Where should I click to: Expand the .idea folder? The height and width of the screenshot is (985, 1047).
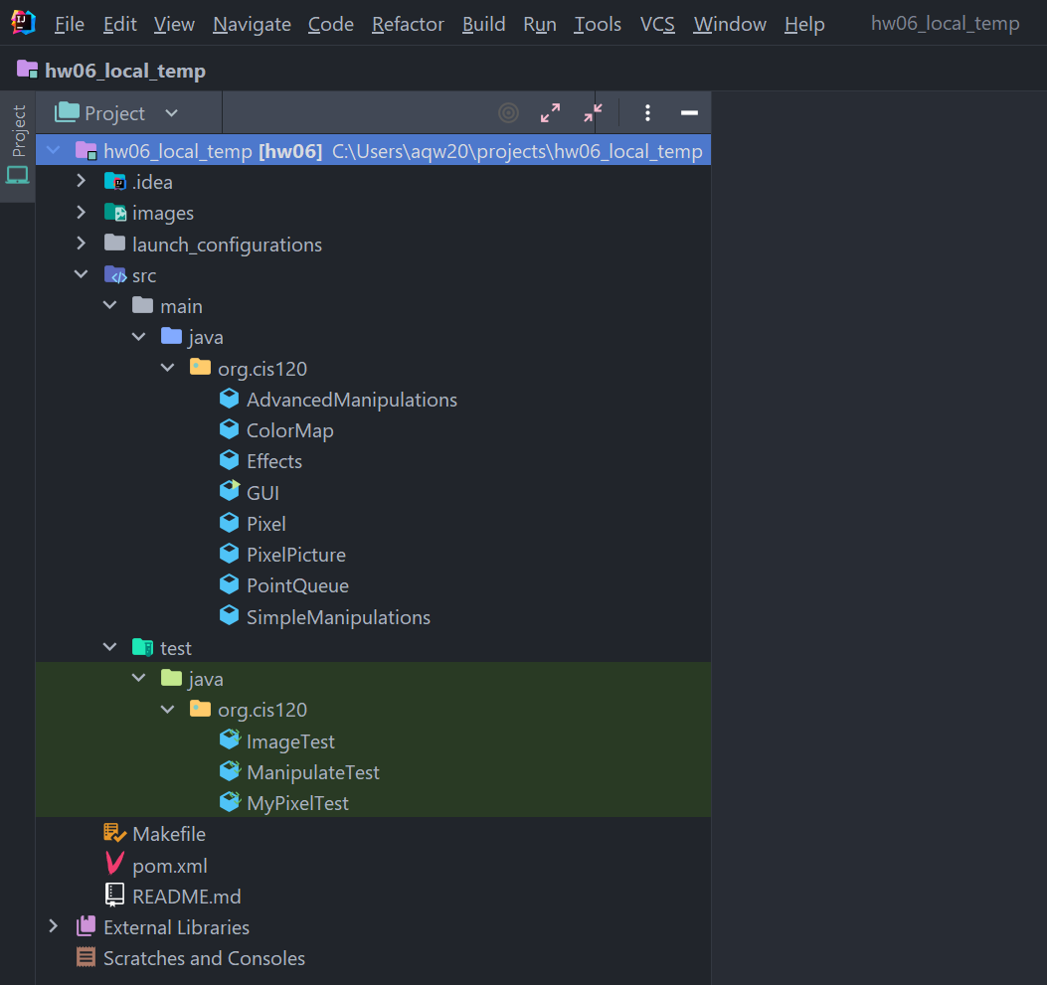click(81, 181)
